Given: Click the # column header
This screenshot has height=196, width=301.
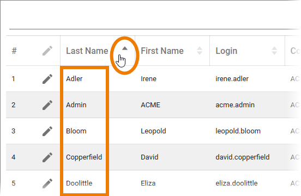Looking at the screenshot, I should (x=14, y=51).
